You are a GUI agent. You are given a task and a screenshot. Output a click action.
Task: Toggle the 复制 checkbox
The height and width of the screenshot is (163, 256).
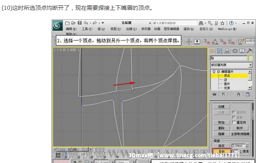pos(234,118)
